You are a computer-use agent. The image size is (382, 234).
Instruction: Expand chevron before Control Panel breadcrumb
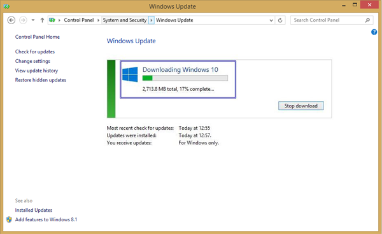coord(59,20)
